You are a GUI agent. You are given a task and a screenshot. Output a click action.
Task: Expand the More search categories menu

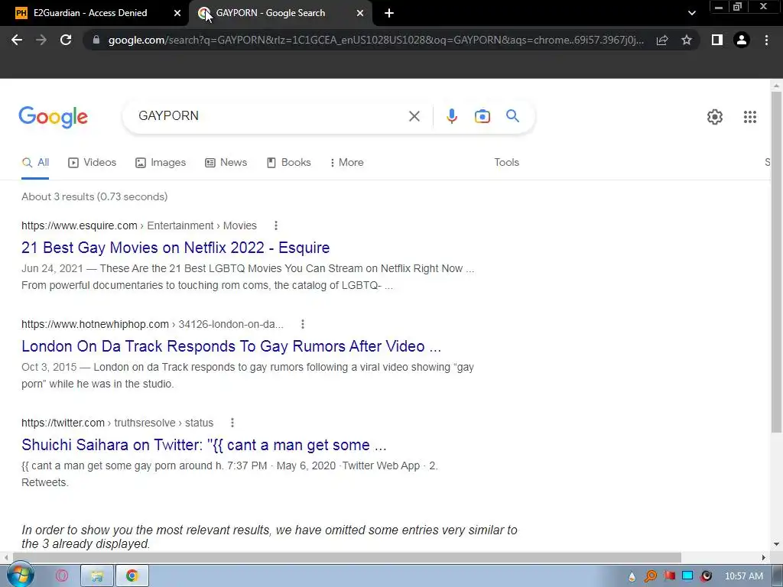tap(346, 162)
